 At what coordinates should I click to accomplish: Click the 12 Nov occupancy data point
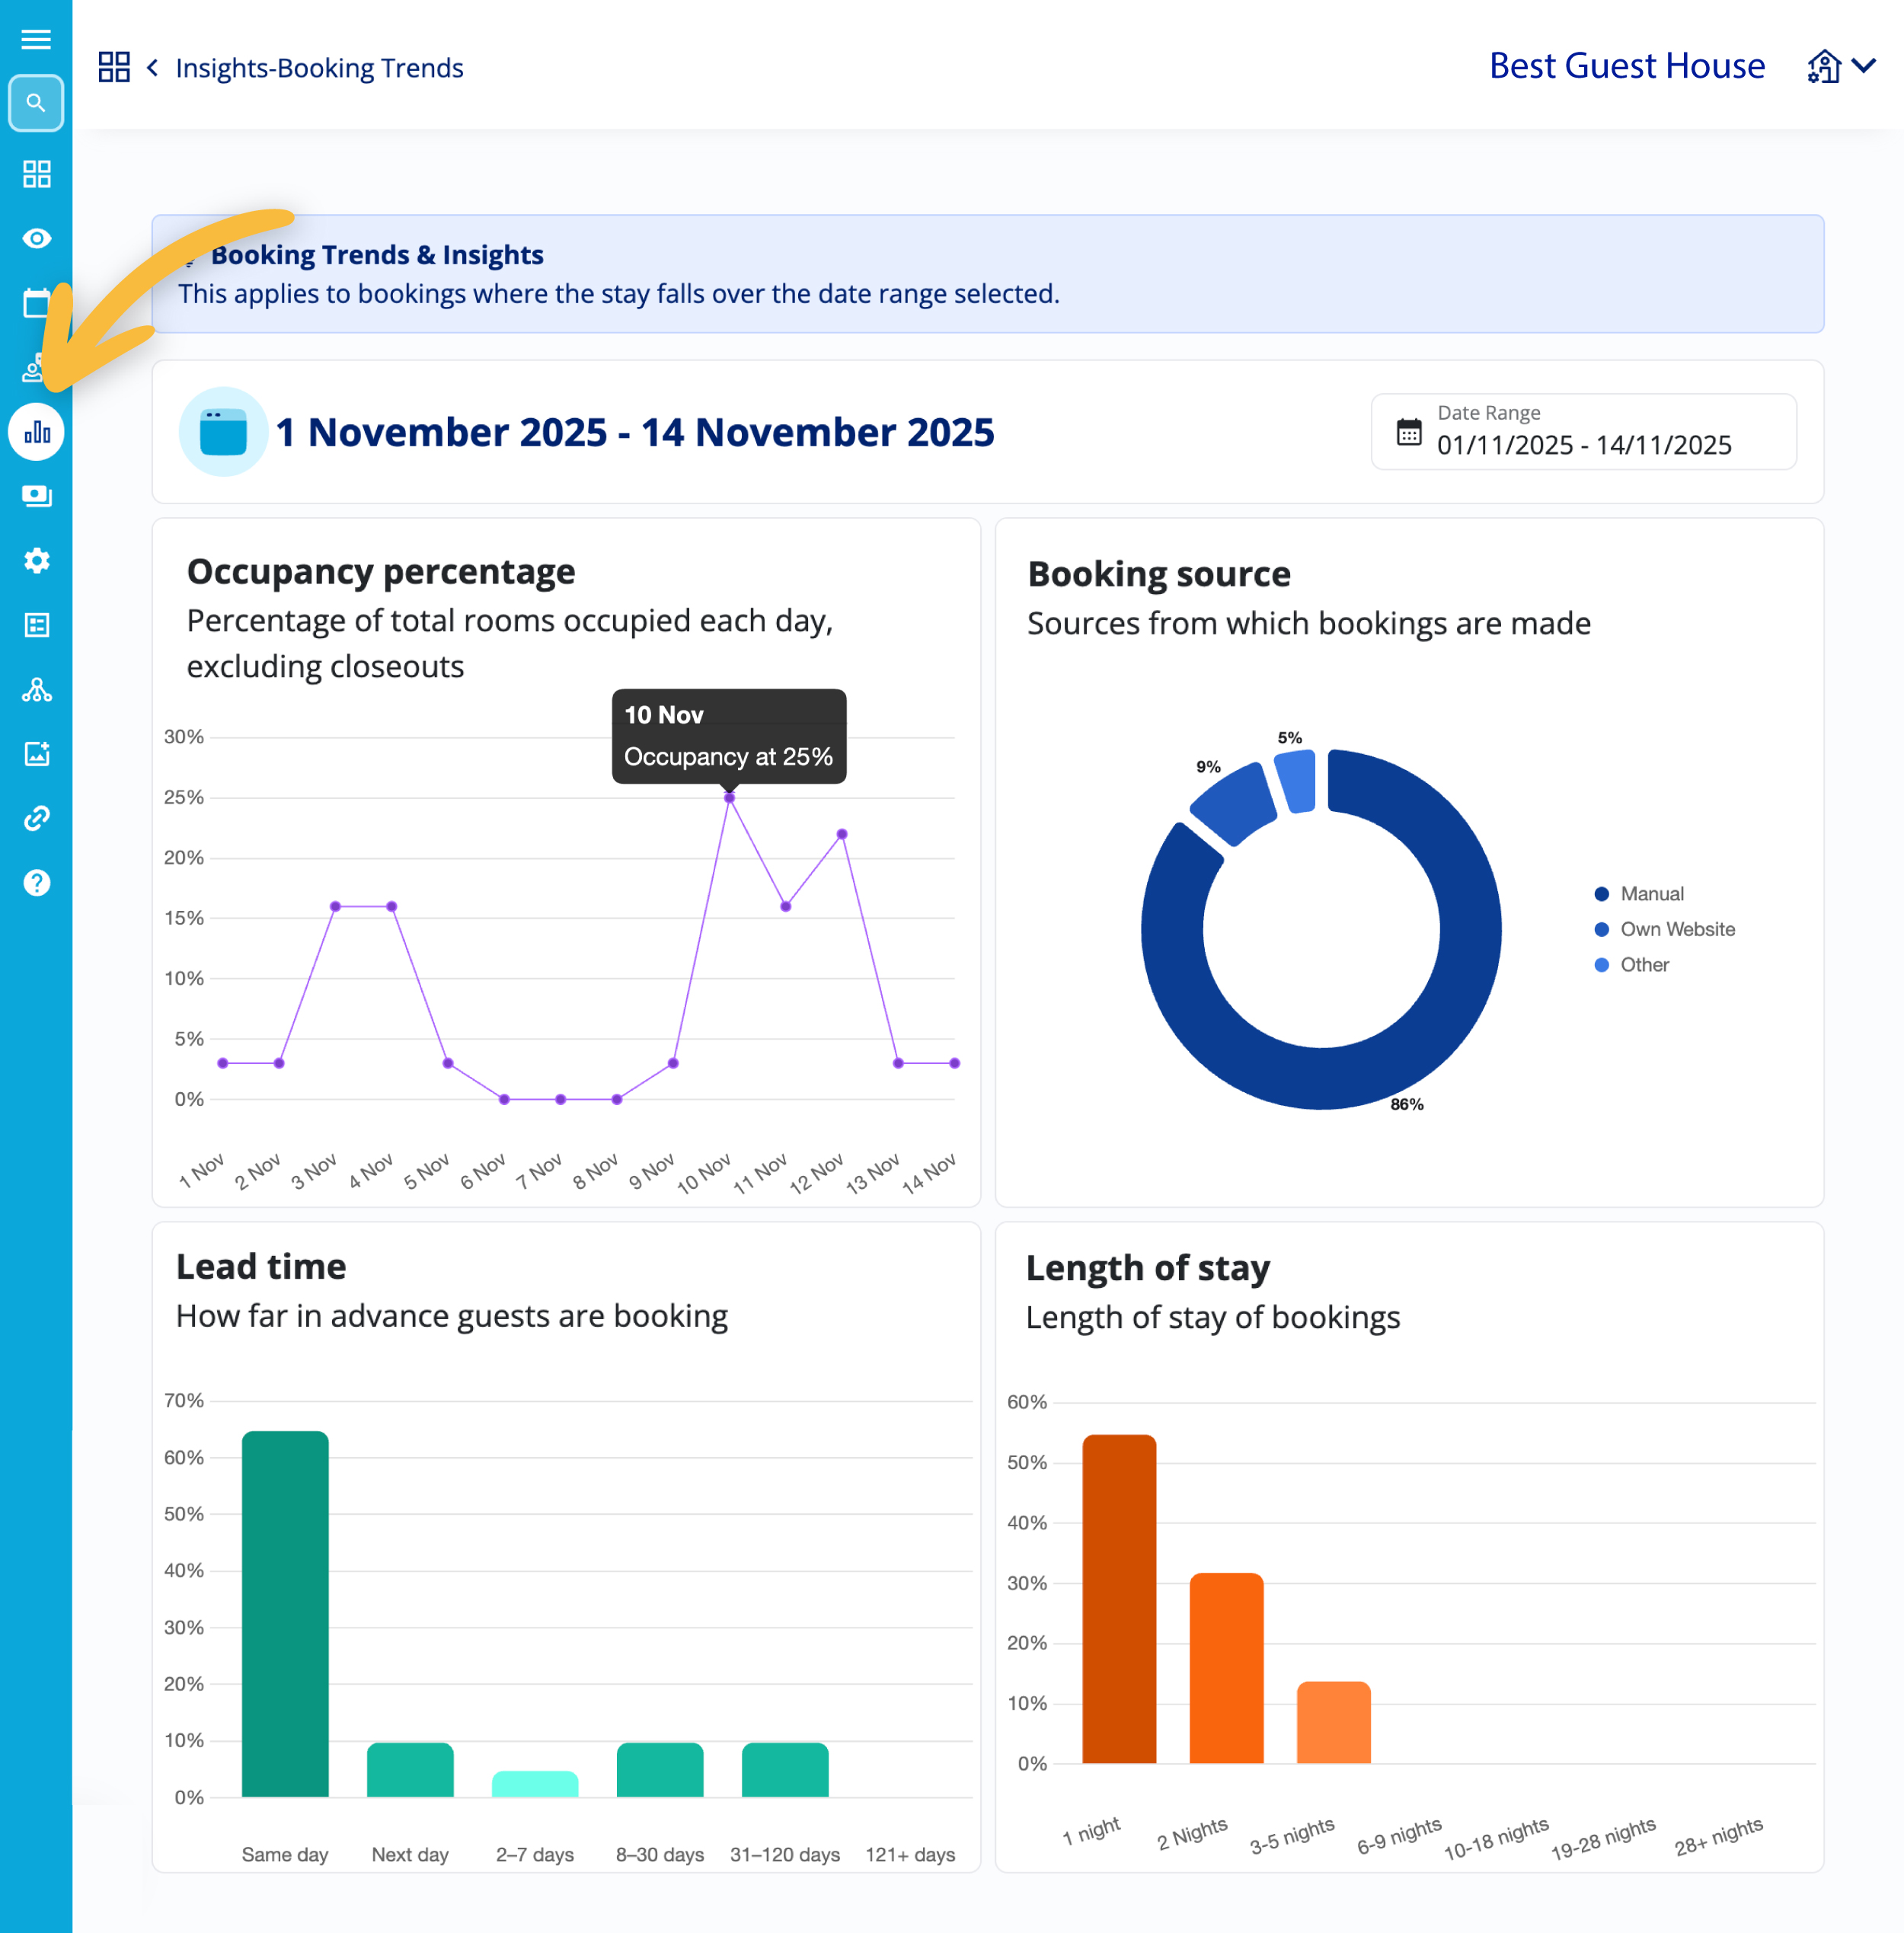pos(842,834)
